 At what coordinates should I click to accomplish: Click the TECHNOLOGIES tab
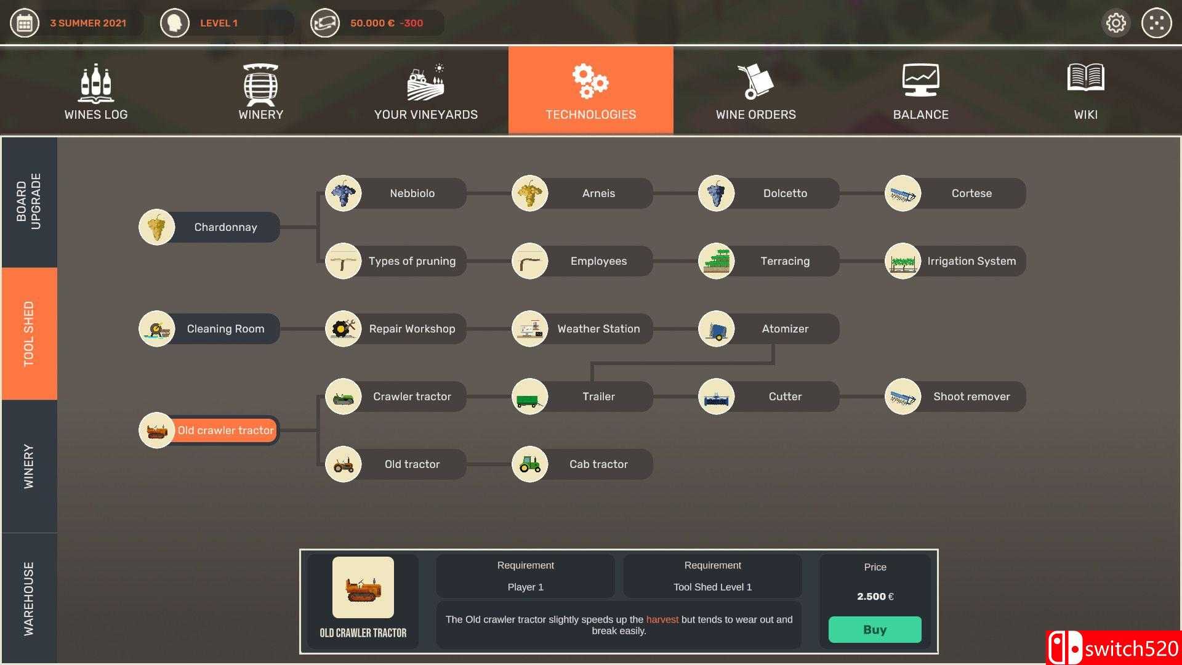pos(591,89)
